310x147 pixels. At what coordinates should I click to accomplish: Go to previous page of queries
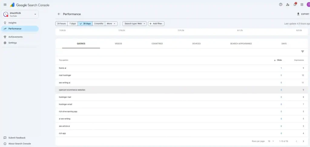pos(296,141)
